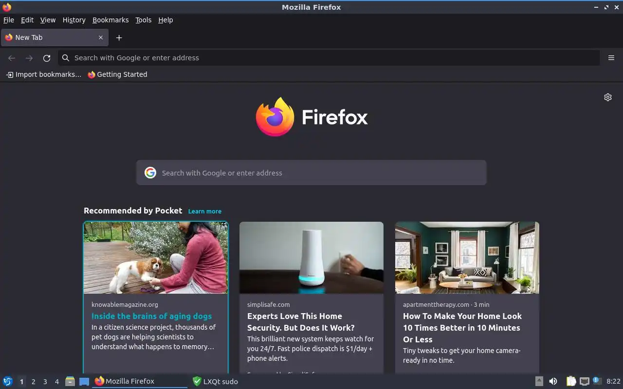The width and height of the screenshot is (623, 389).
Task: Click Import bookmarks in bookmarks toolbar
Action: click(x=44, y=74)
